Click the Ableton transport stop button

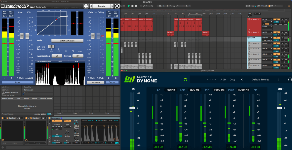tap(133, 6)
